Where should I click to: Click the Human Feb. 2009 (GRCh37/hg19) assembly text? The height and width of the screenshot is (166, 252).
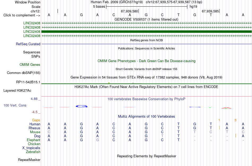[x=117, y=2]
